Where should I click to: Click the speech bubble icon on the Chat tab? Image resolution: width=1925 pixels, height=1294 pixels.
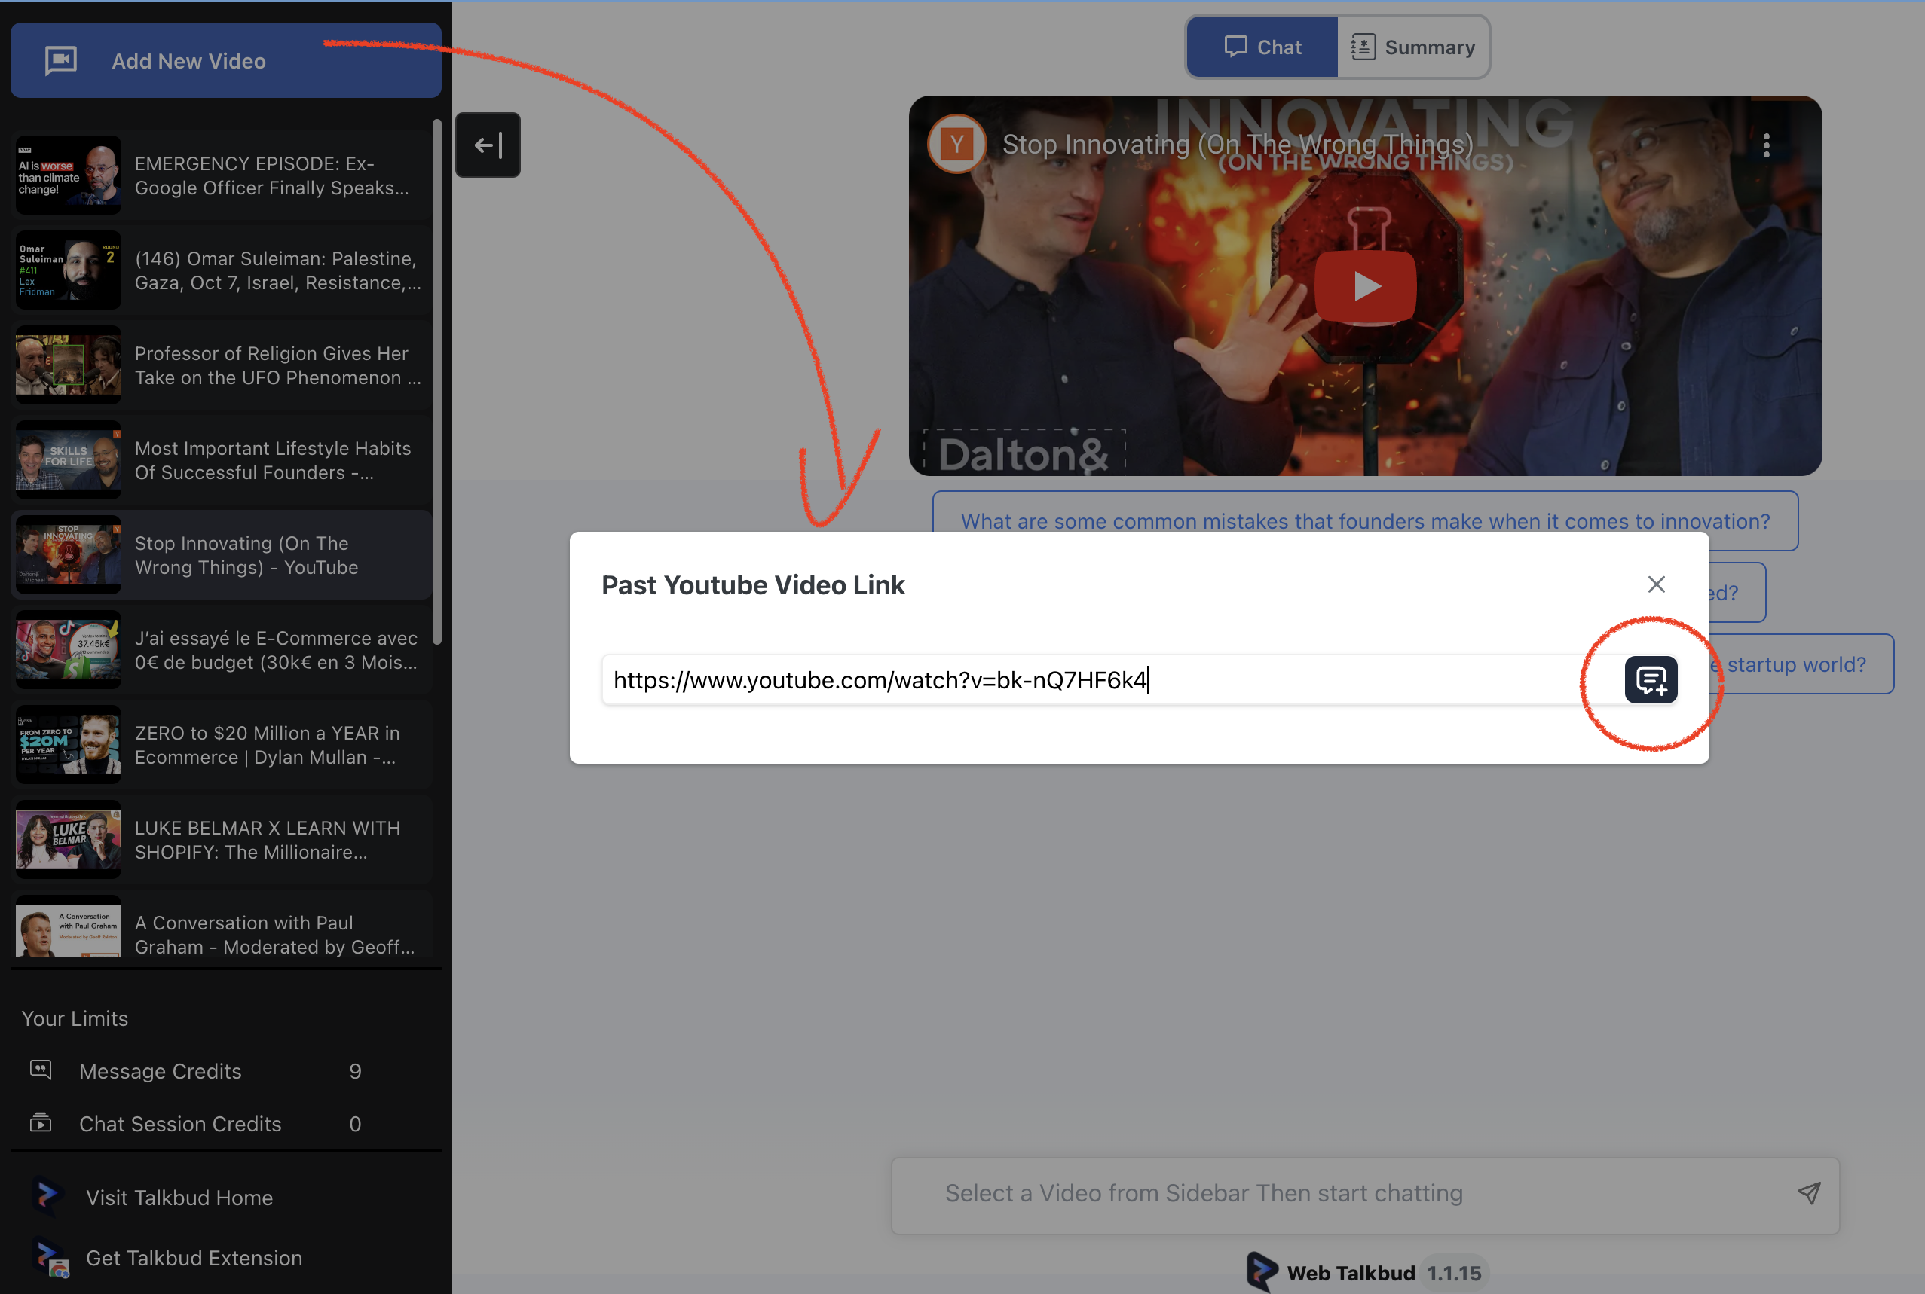point(1235,46)
